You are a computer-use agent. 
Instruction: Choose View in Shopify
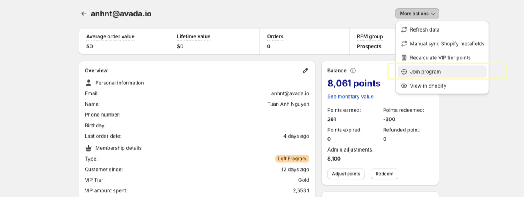(442, 86)
